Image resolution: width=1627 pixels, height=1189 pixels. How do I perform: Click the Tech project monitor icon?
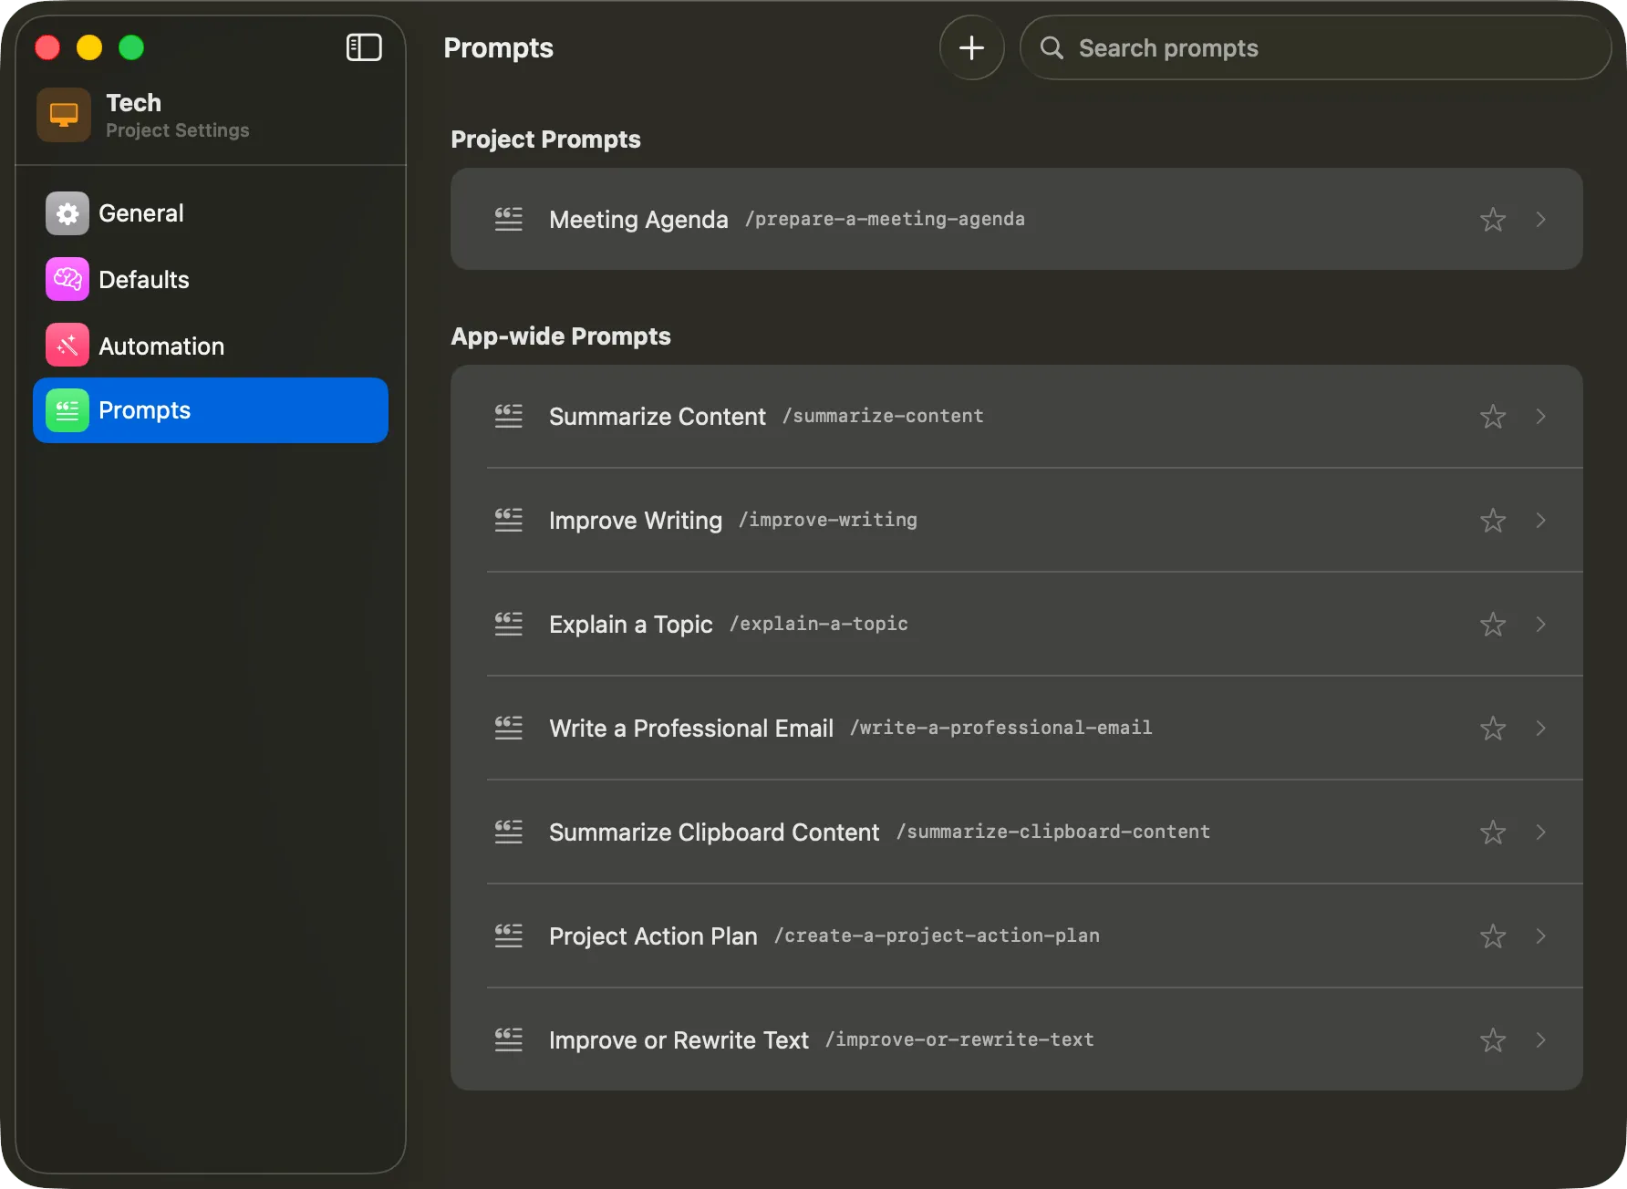[x=64, y=115]
